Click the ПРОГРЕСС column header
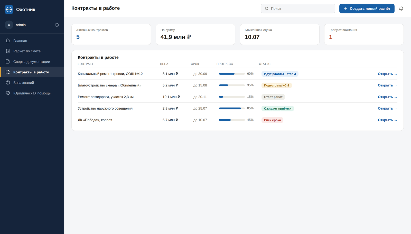411x234 pixels. pos(225,64)
